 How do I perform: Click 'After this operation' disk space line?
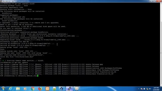pos(33,26)
